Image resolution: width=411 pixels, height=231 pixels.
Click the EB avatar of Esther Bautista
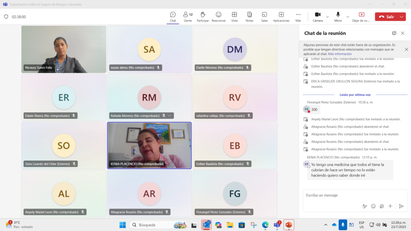(235, 146)
